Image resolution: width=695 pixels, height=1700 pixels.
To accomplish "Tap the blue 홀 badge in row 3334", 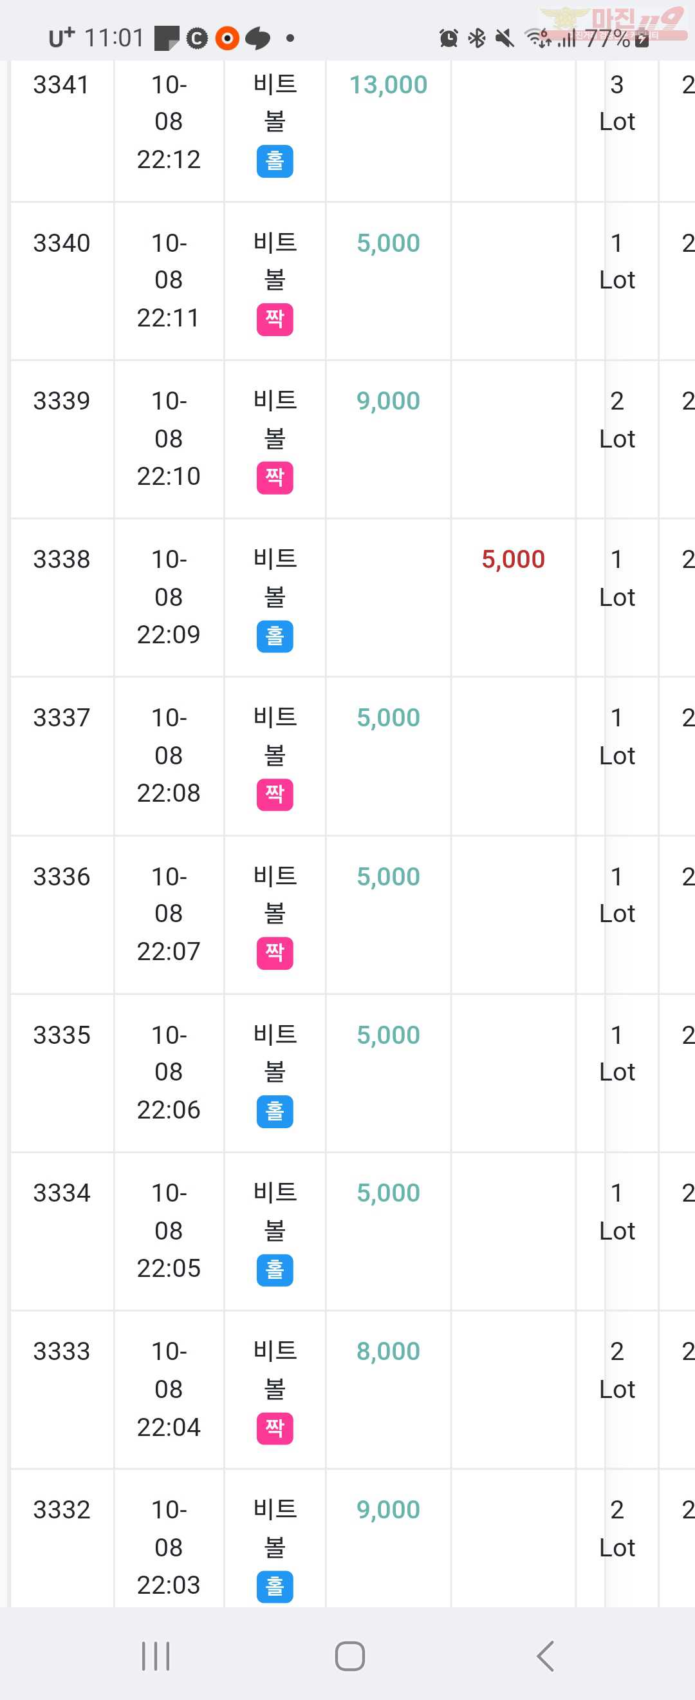I will point(274,1270).
